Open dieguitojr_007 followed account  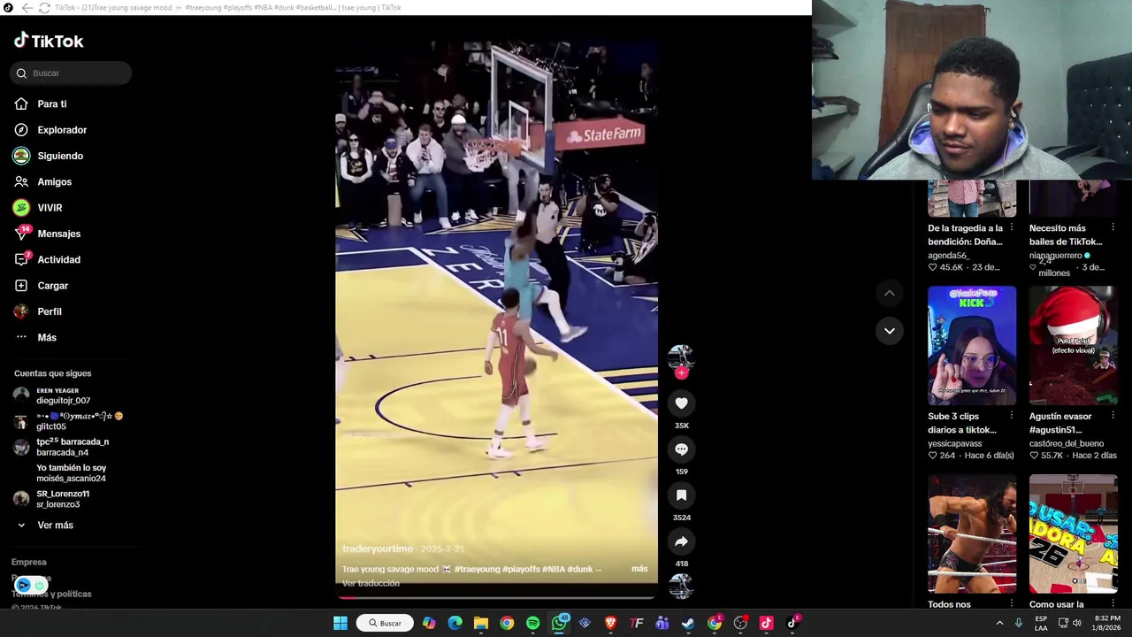(62, 395)
